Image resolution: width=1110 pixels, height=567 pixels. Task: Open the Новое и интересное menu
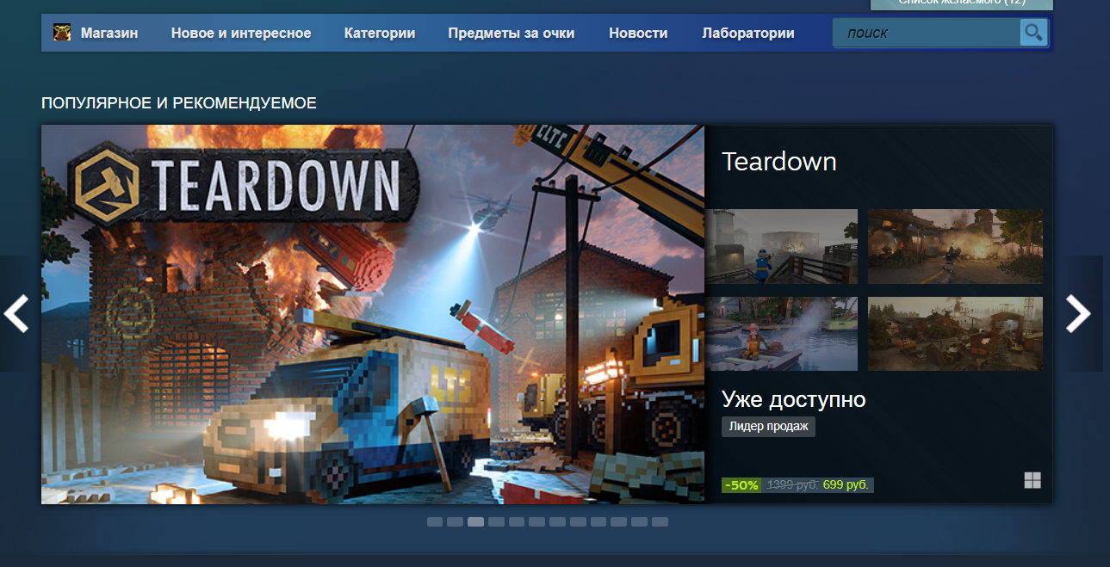[241, 34]
